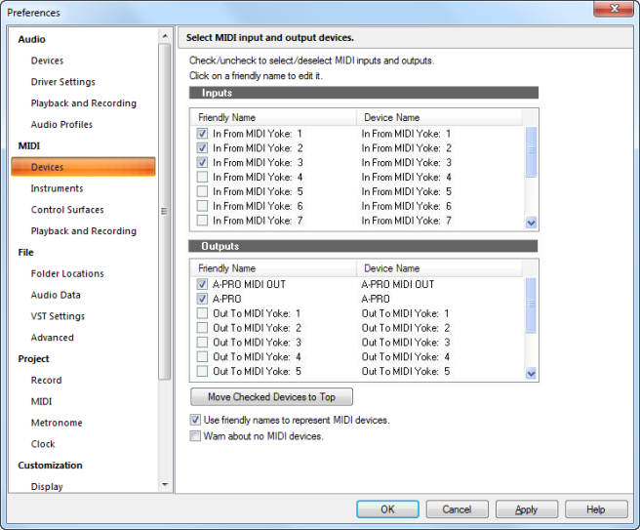Click the Inputs list scroll-down arrow

tap(531, 223)
